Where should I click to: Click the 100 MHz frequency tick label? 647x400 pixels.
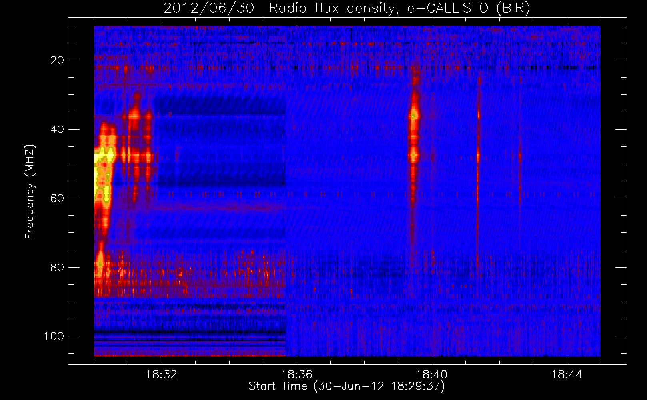[x=54, y=336]
